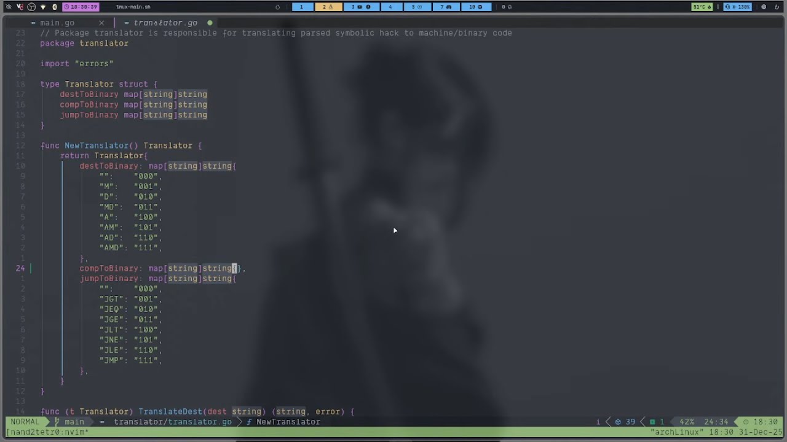The width and height of the screenshot is (787, 442).
Task: Click destToBinary struct field declaration
Action: click(133, 94)
